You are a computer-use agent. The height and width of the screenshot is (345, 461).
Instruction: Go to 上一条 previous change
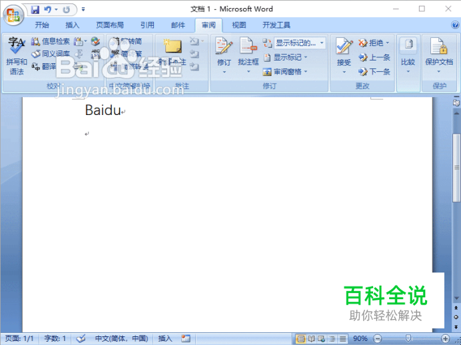pyautogui.click(x=374, y=57)
